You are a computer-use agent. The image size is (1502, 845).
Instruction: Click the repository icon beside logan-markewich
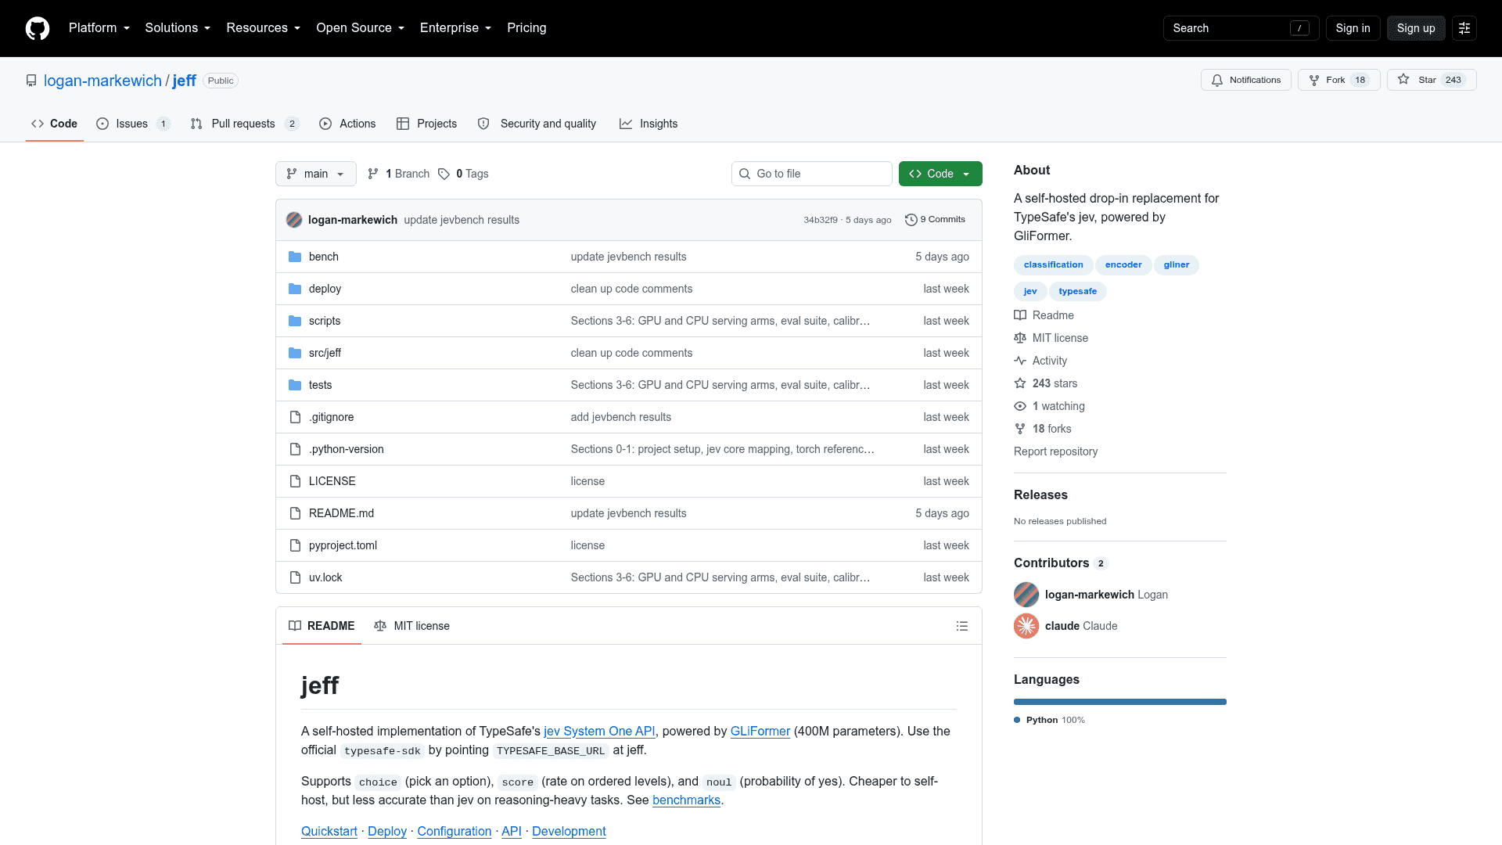pyautogui.click(x=31, y=81)
